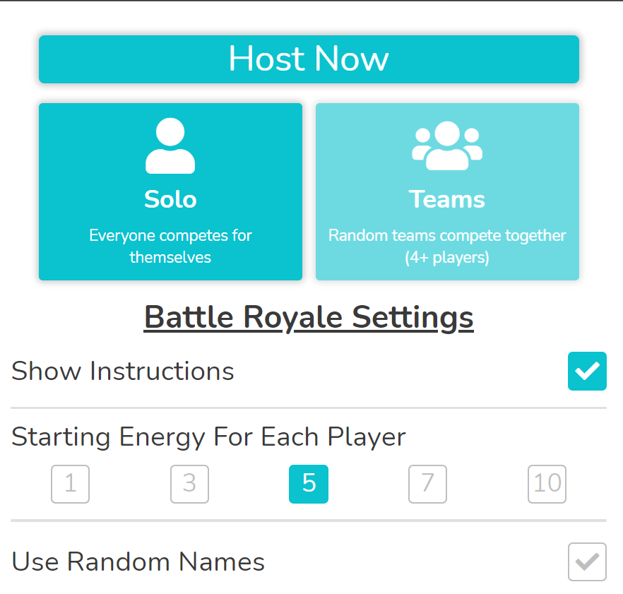Switch to the Teams mode title

(x=447, y=199)
